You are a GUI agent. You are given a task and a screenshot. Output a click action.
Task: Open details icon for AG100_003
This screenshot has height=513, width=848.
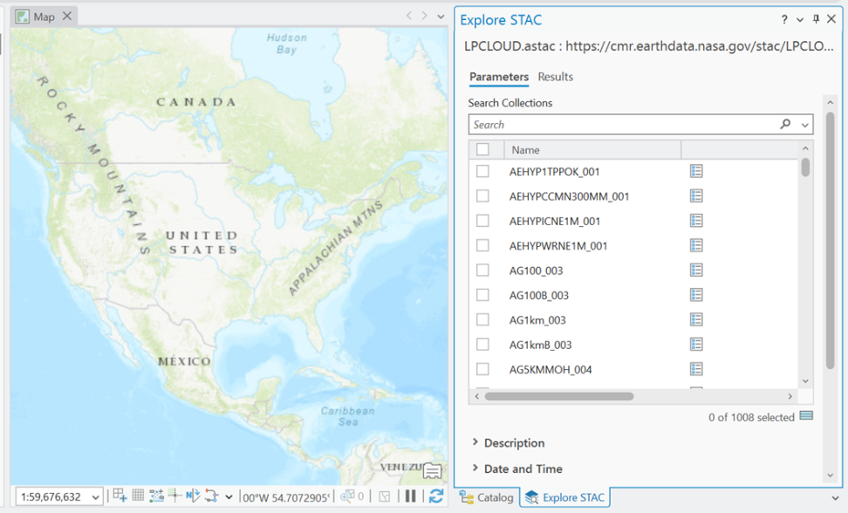[x=696, y=270]
